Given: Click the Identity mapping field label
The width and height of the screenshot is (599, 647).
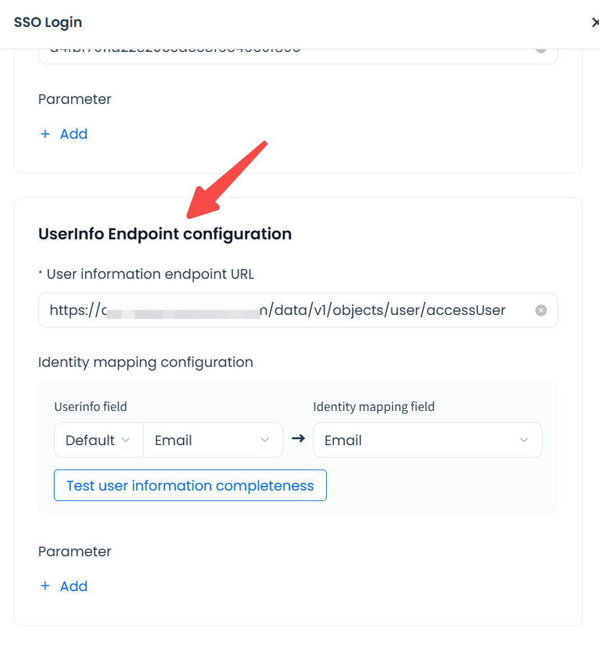Looking at the screenshot, I should coord(373,407).
